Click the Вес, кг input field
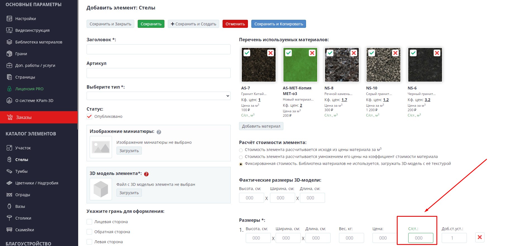The height and width of the screenshot is (246, 523). pos(352,238)
